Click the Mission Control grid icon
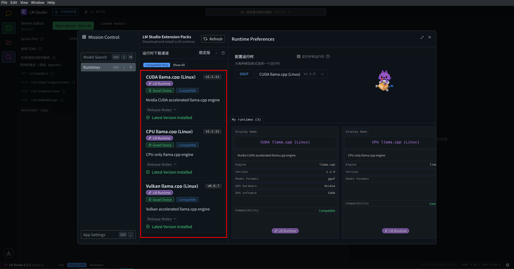This screenshot has height=269, width=514. (84, 37)
